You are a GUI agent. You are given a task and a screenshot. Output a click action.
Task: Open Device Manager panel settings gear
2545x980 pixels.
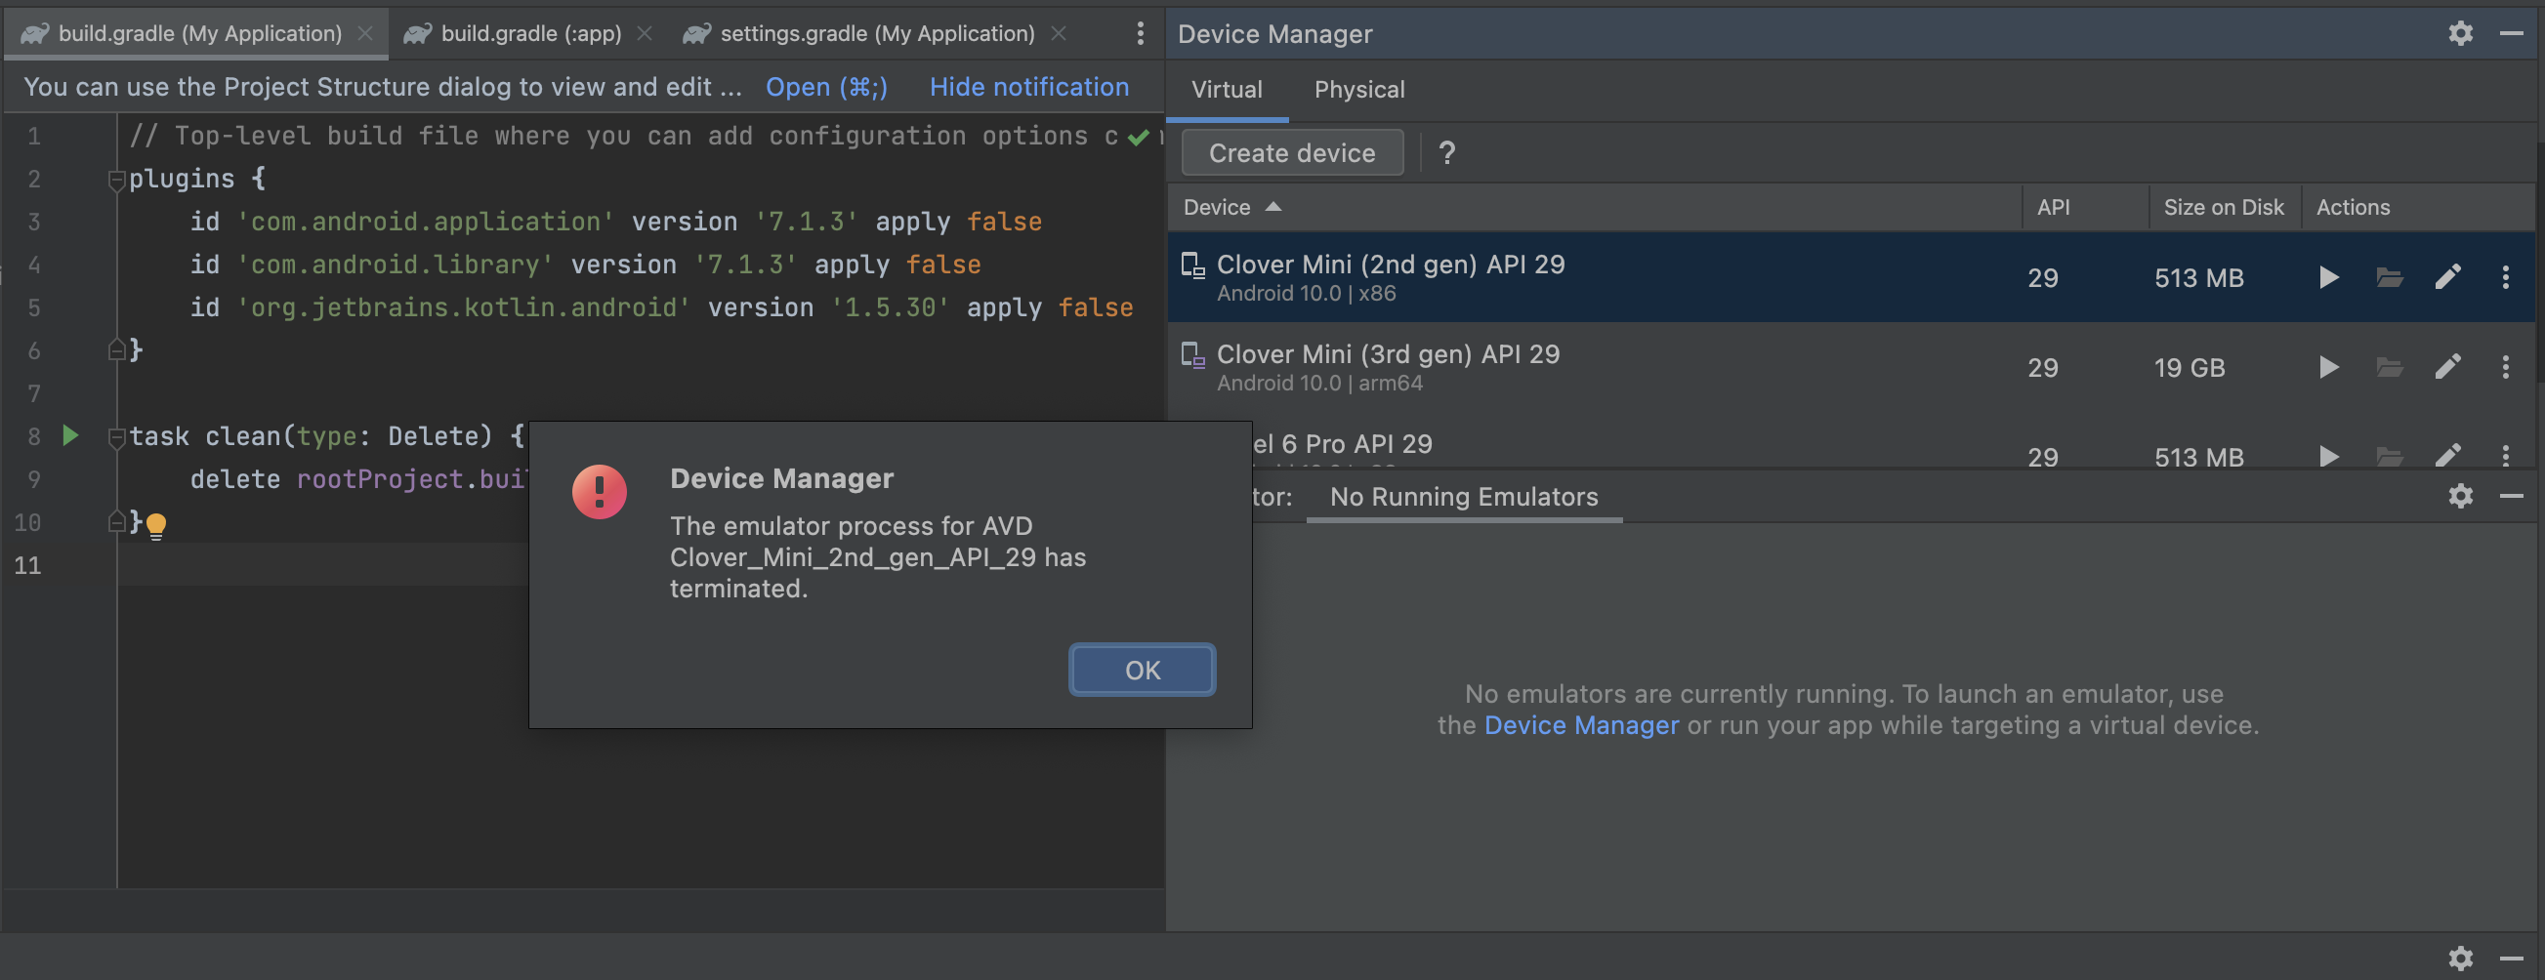pos(2461,33)
